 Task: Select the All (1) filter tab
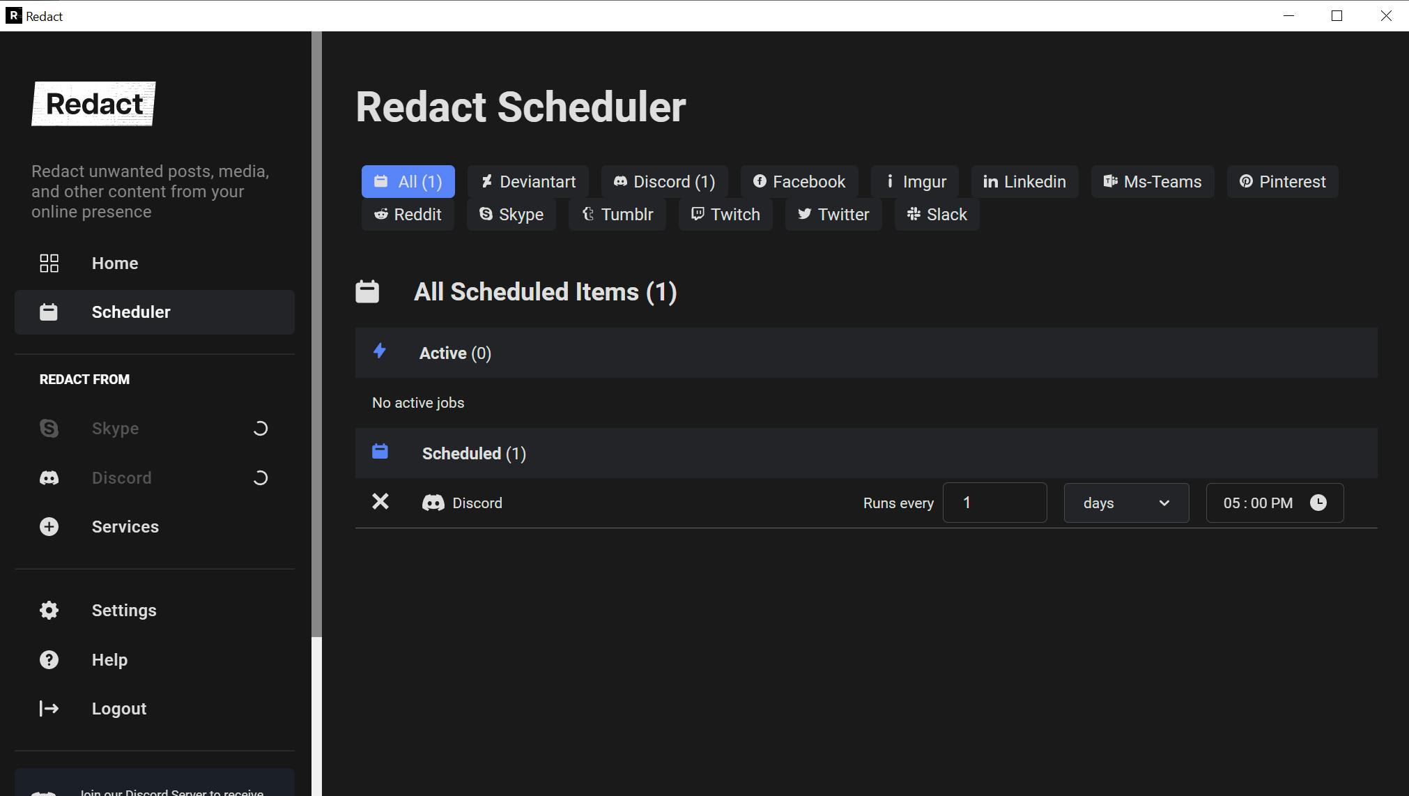click(x=408, y=182)
